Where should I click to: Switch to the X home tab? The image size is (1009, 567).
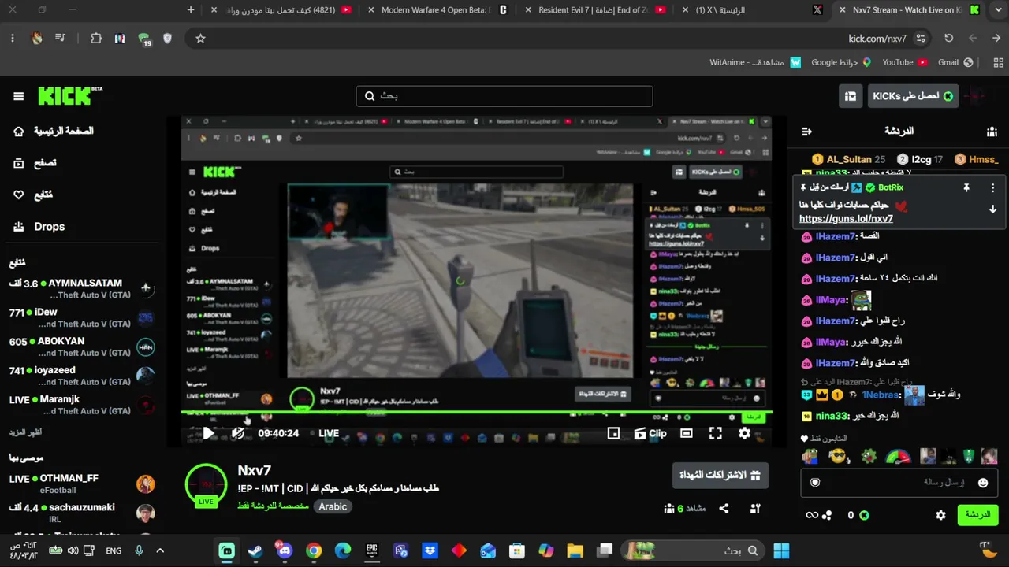(x=754, y=10)
